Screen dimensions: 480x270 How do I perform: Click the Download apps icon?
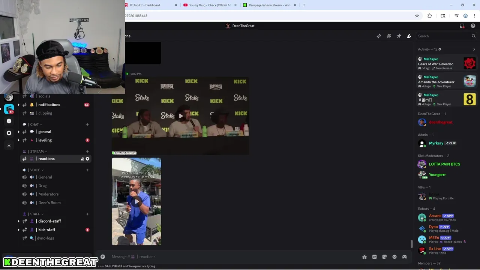click(9, 145)
